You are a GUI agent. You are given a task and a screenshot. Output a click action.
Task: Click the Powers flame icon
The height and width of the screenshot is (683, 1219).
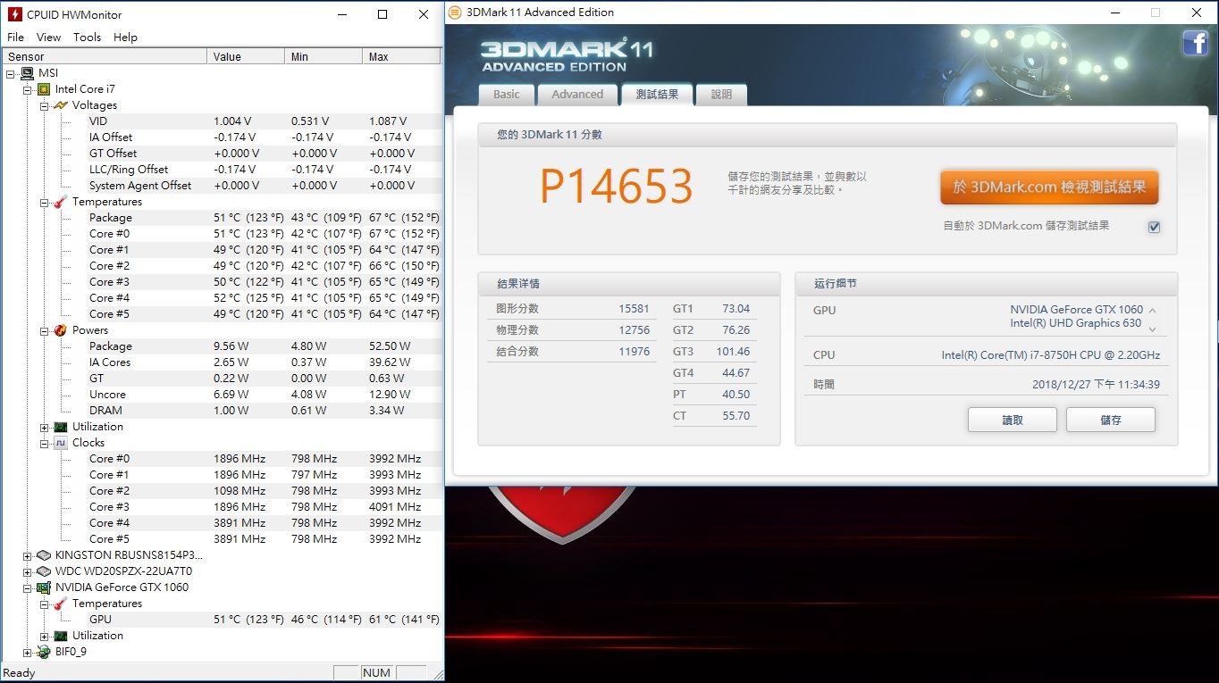[60, 330]
